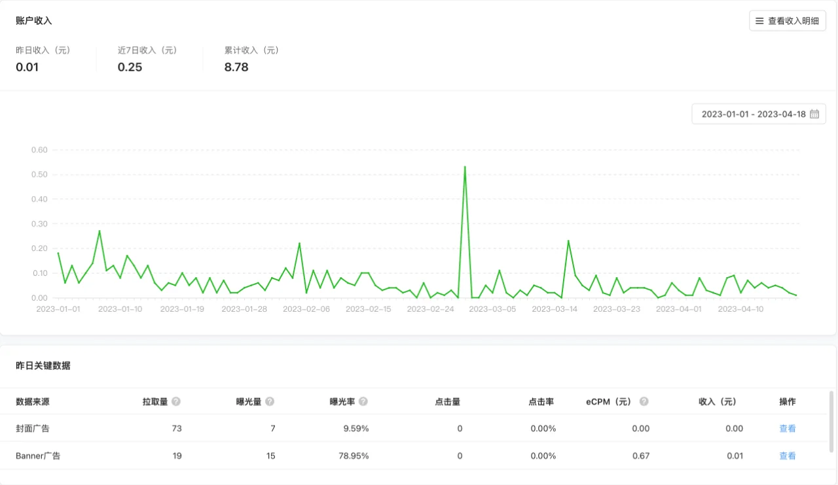Select the 昨日收入 value 0.01
838x485 pixels.
click(27, 67)
